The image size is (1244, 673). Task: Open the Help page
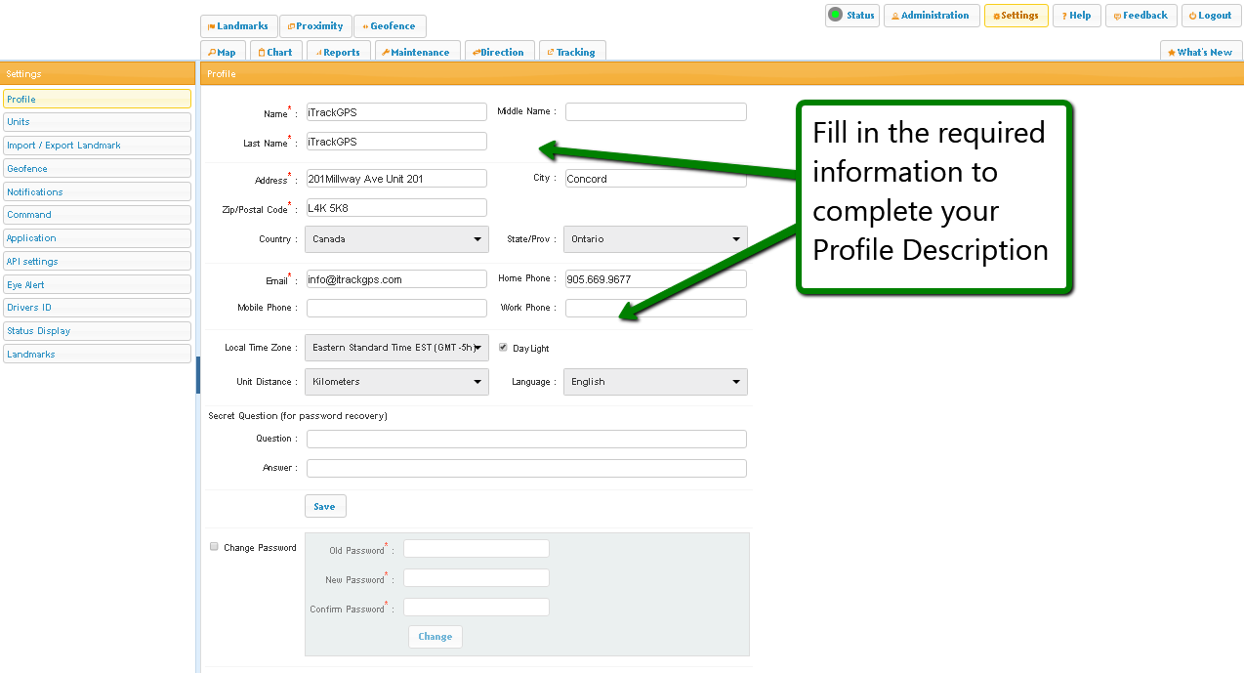pyautogui.click(x=1076, y=16)
